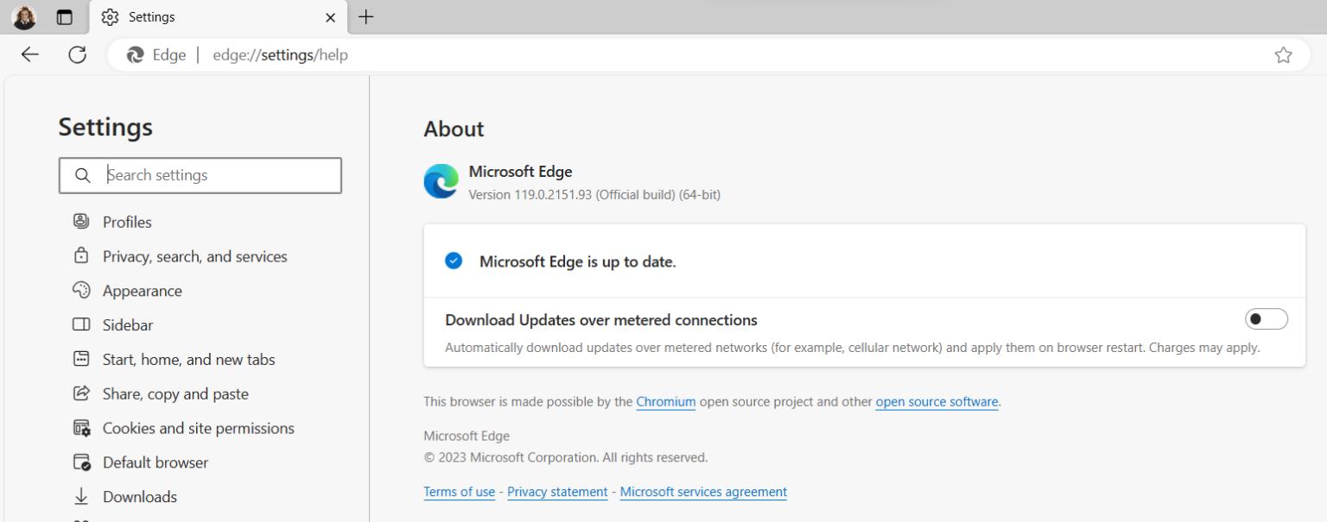1327x522 pixels.
Task: Add page to favorites star icon
Action: 1283,55
